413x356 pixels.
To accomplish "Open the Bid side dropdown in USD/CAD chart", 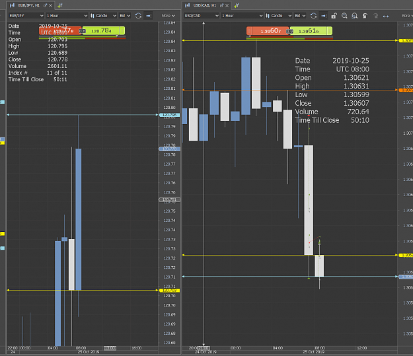I will click(300, 16).
